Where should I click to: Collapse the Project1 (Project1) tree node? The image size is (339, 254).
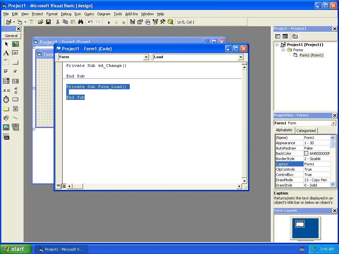click(x=277, y=45)
